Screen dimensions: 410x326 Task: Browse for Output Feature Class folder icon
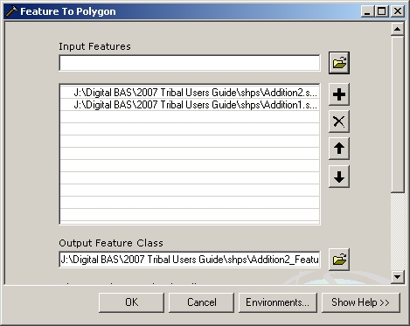[x=339, y=260]
